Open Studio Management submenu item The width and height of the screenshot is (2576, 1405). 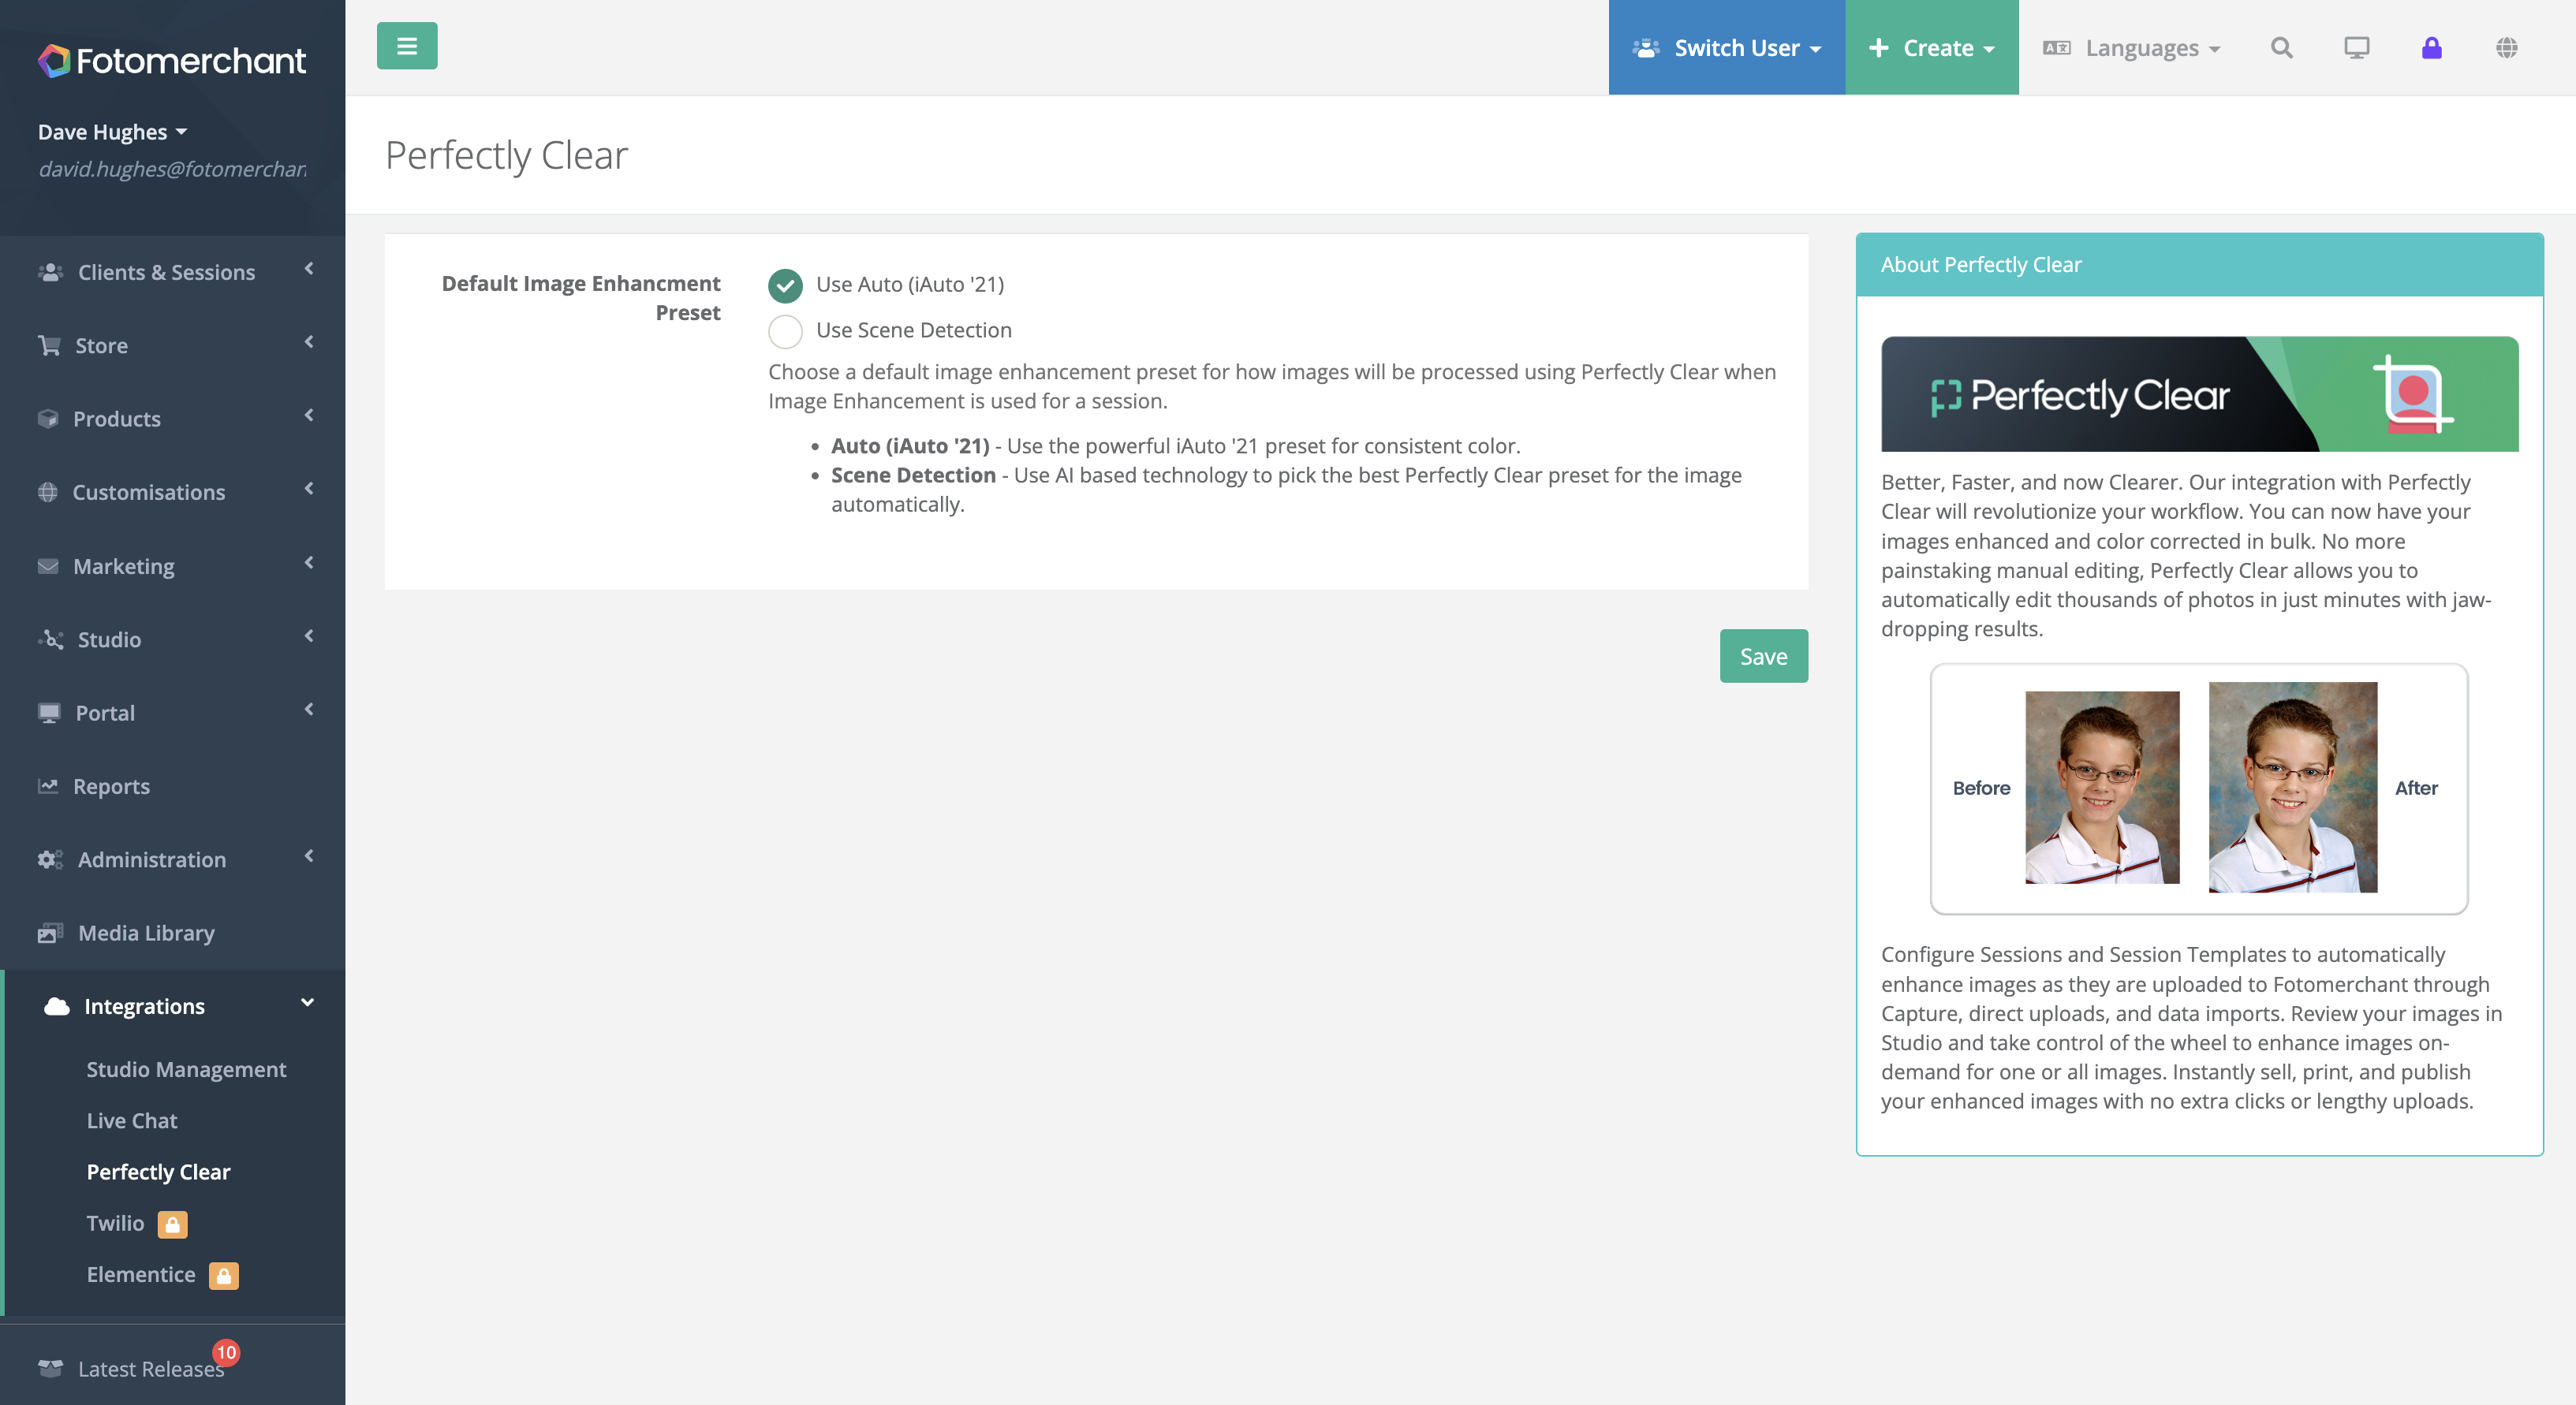[x=186, y=1069]
